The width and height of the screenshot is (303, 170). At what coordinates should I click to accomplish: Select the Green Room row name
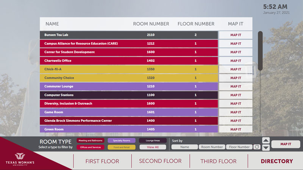click(54, 129)
